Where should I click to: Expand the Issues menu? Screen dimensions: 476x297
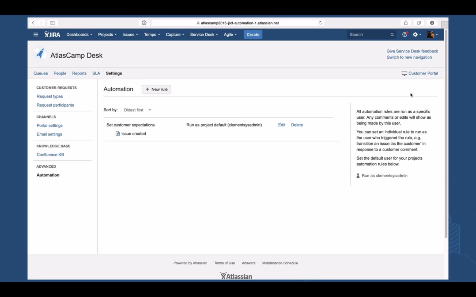130,35
